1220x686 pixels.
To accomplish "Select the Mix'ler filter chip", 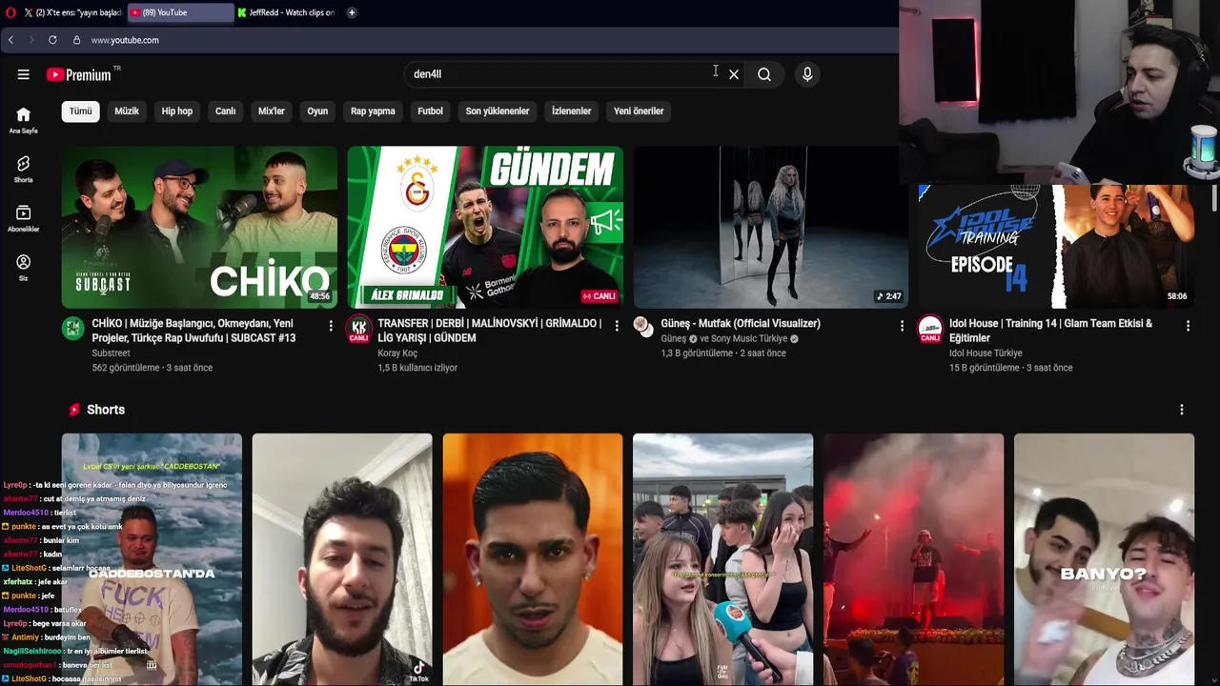I will pyautogui.click(x=272, y=111).
